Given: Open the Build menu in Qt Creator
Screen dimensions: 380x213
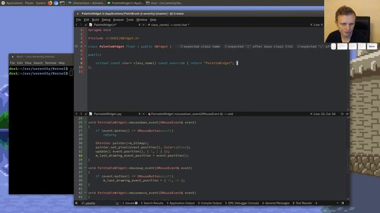Looking at the screenshot, I should pos(95,20).
